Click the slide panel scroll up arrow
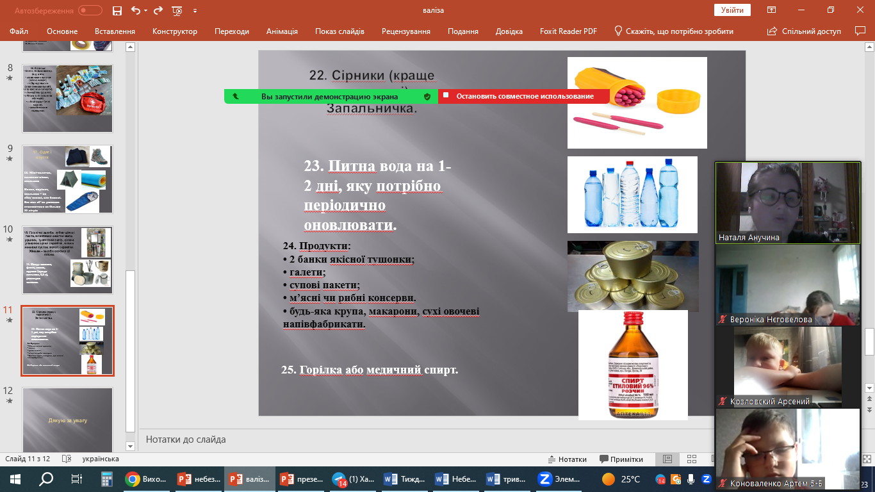This screenshot has height=492, width=875. [x=131, y=47]
